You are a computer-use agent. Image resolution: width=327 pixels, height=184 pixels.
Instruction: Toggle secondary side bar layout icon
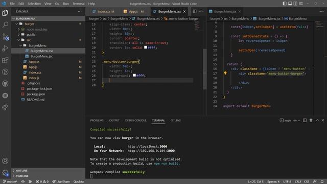(295, 4)
